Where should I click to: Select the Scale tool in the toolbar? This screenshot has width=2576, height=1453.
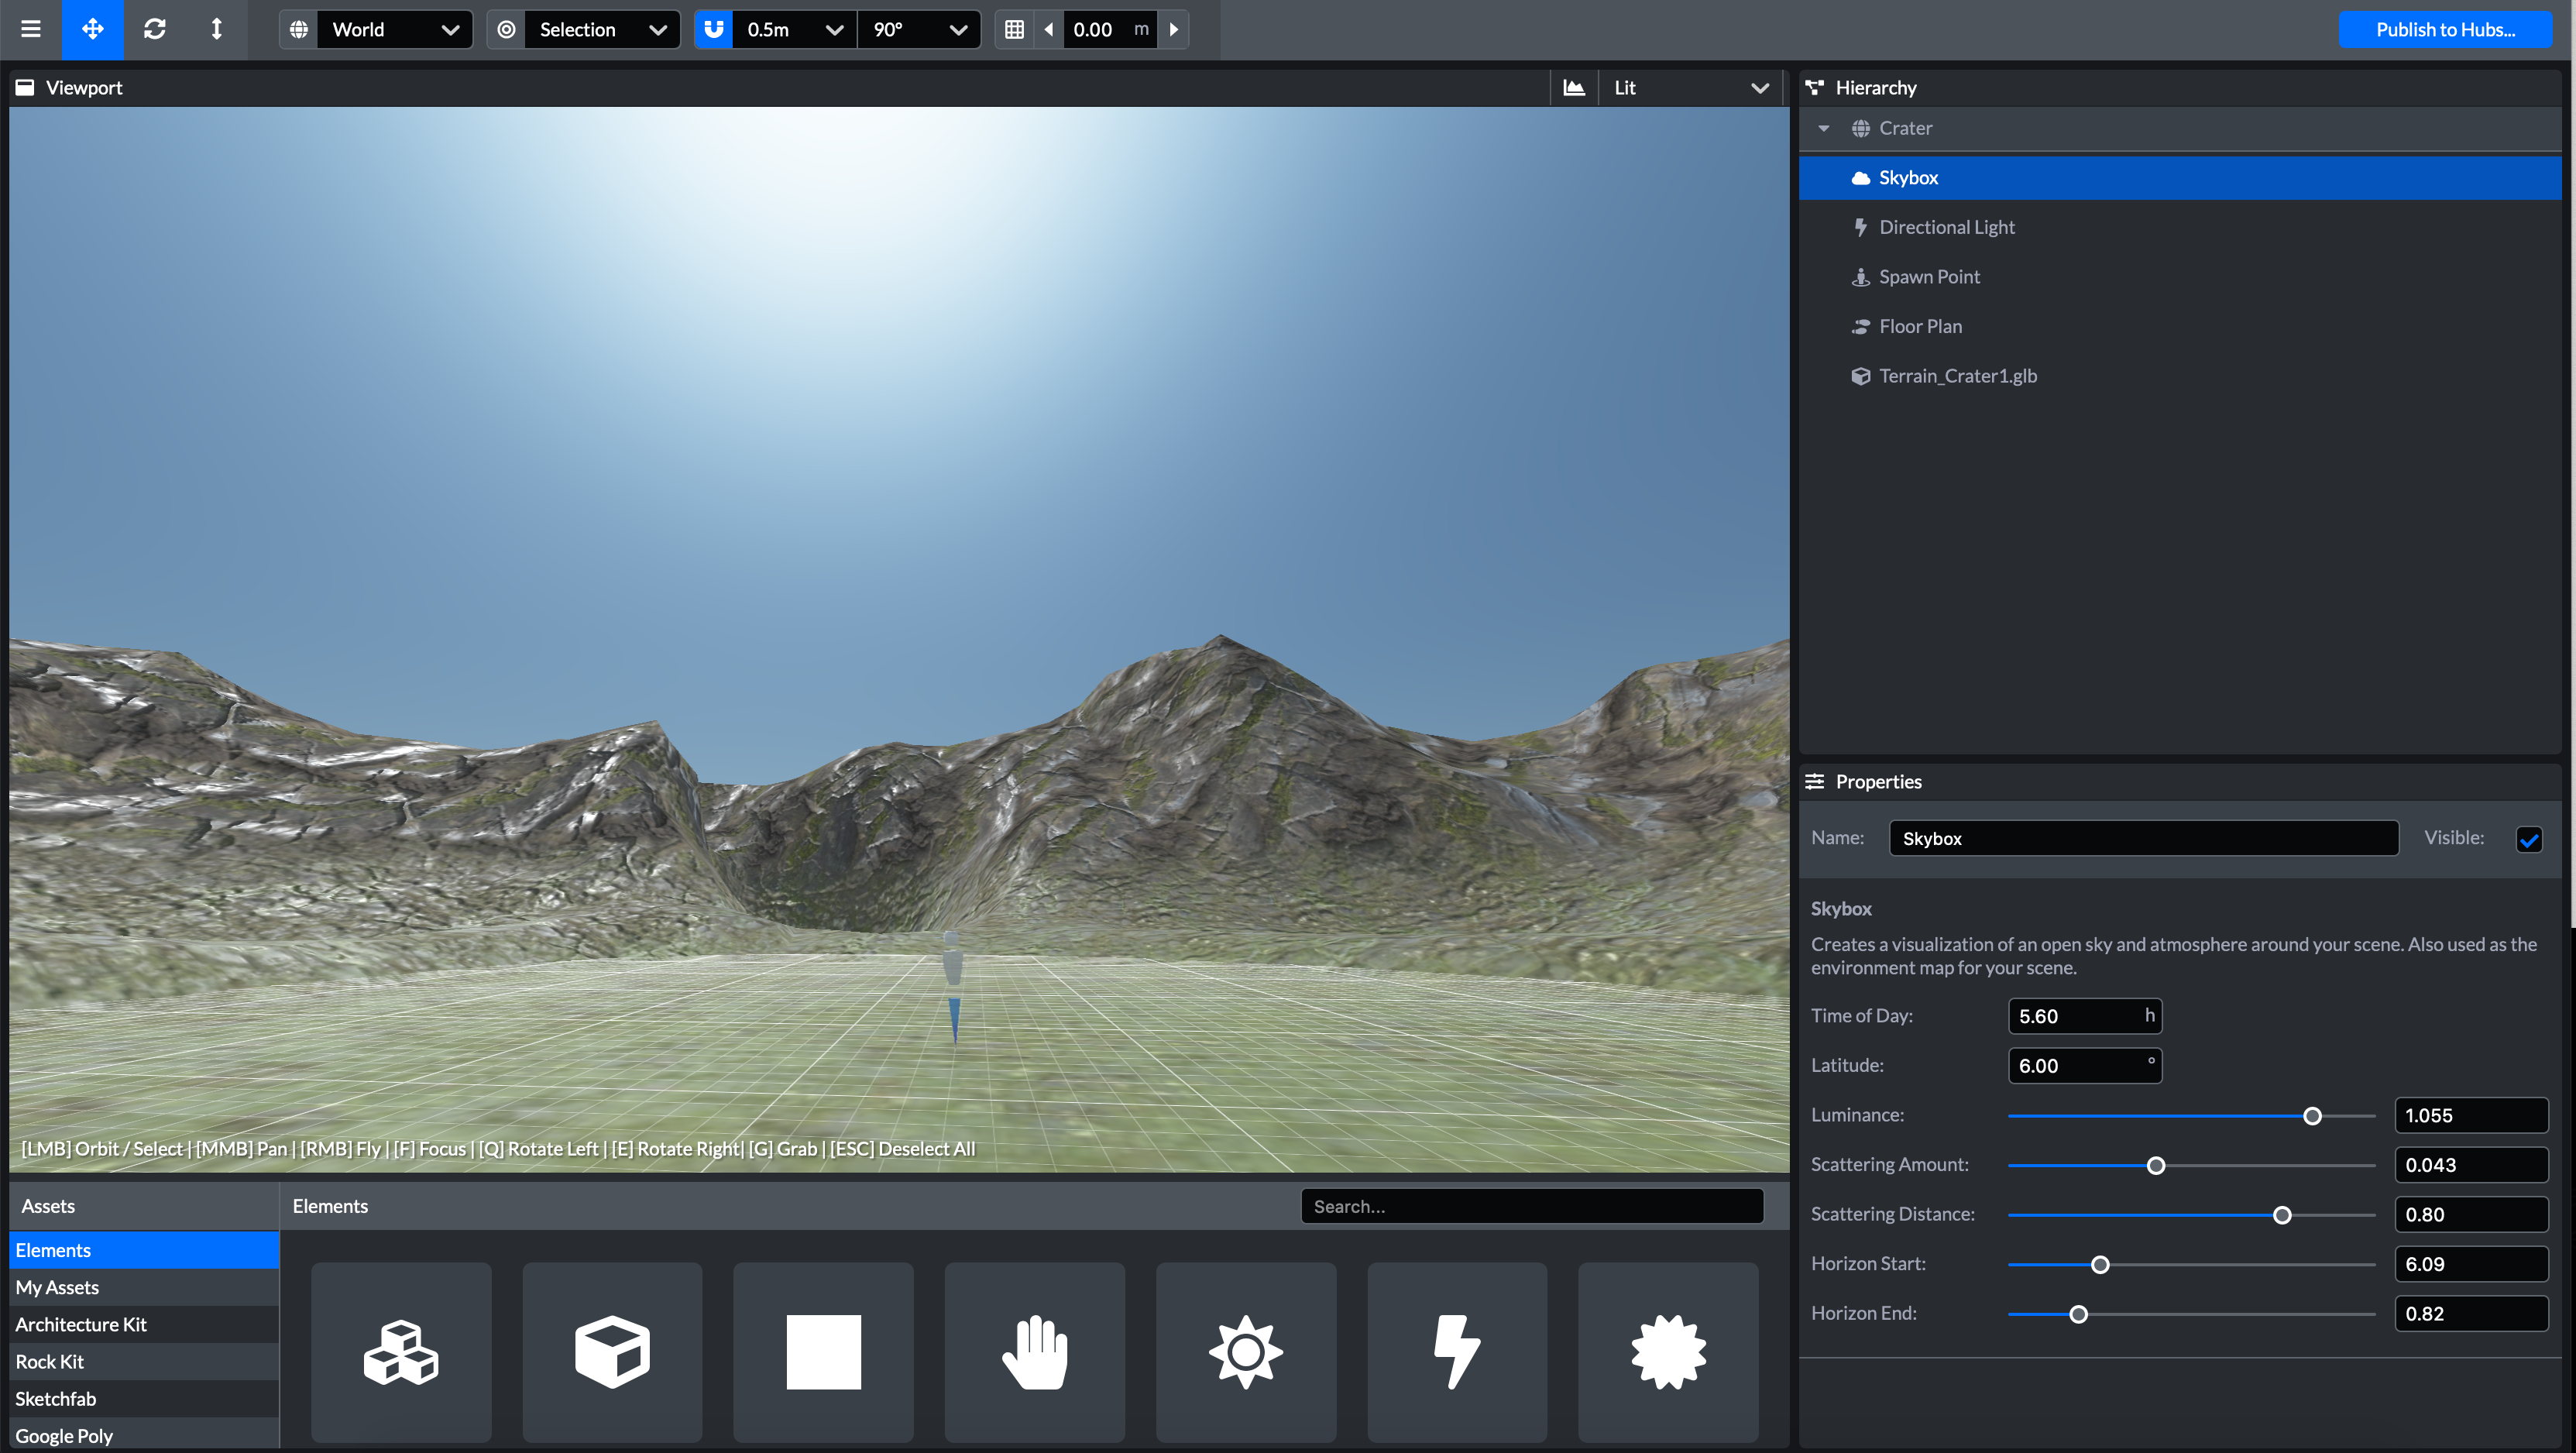click(217, 29)
